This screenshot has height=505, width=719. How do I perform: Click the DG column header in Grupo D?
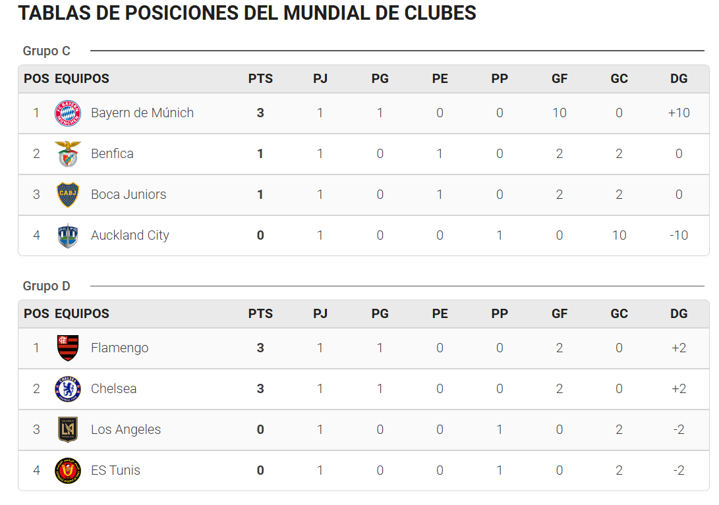(679, 314)
